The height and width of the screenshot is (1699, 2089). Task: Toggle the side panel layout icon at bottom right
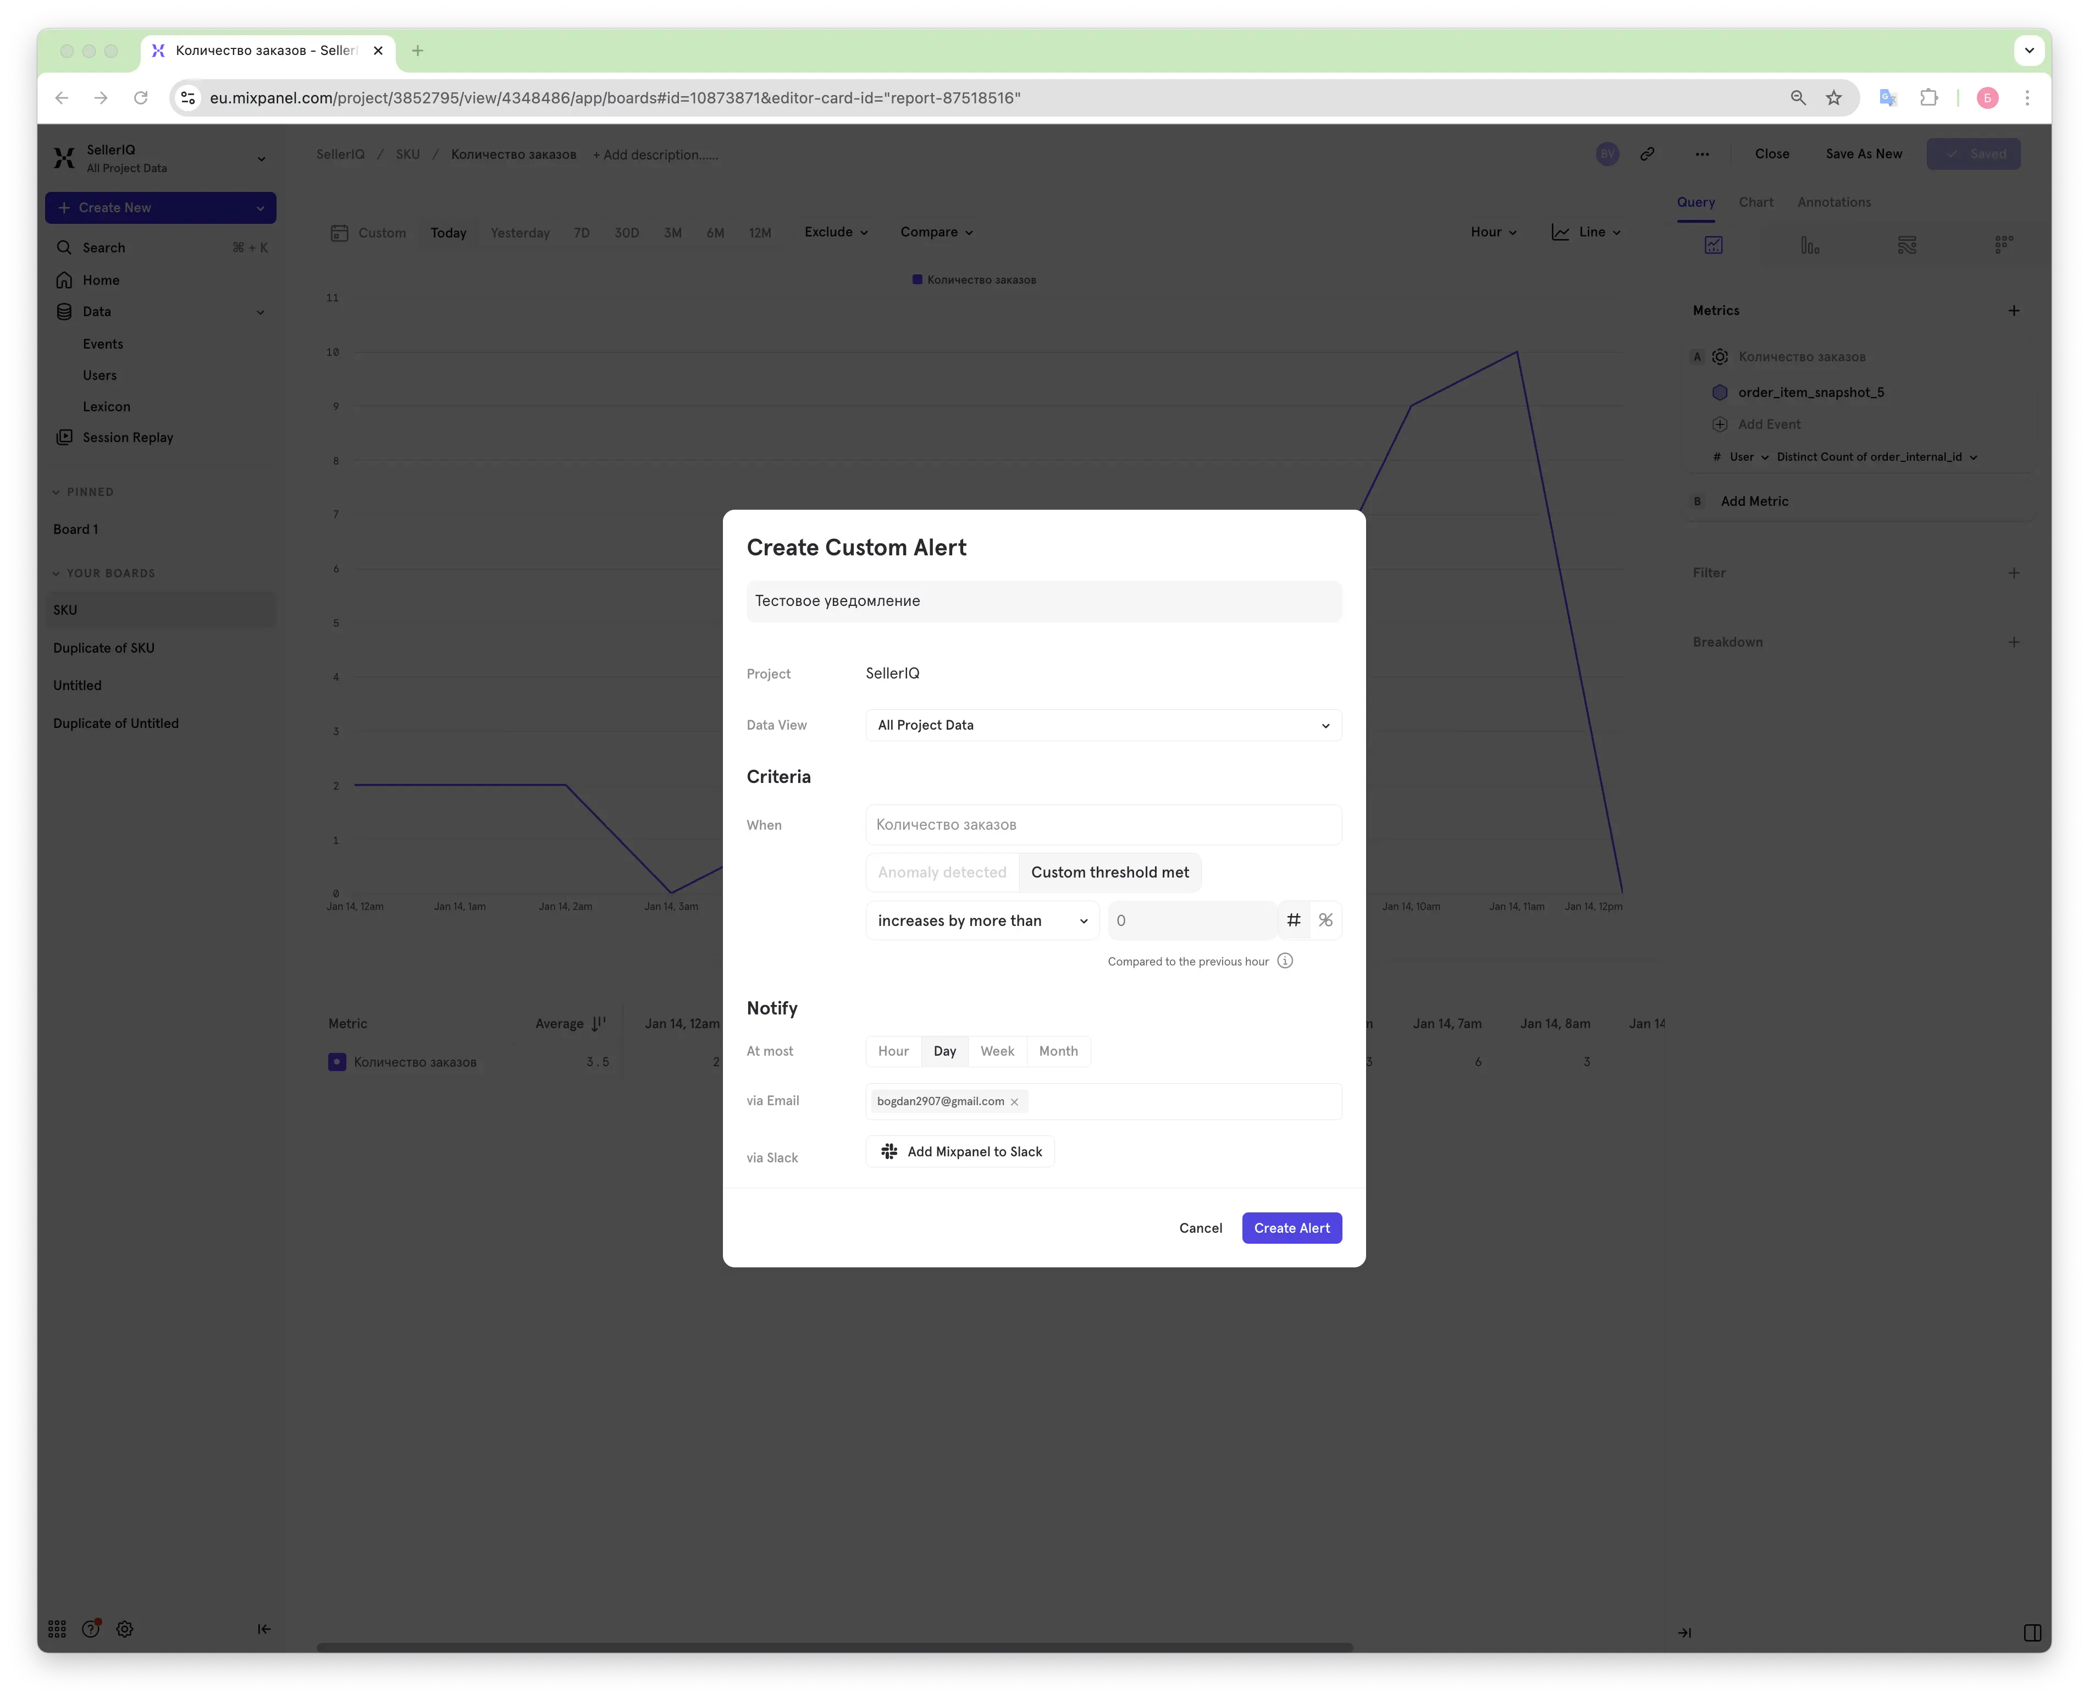coord(2032,1632)
